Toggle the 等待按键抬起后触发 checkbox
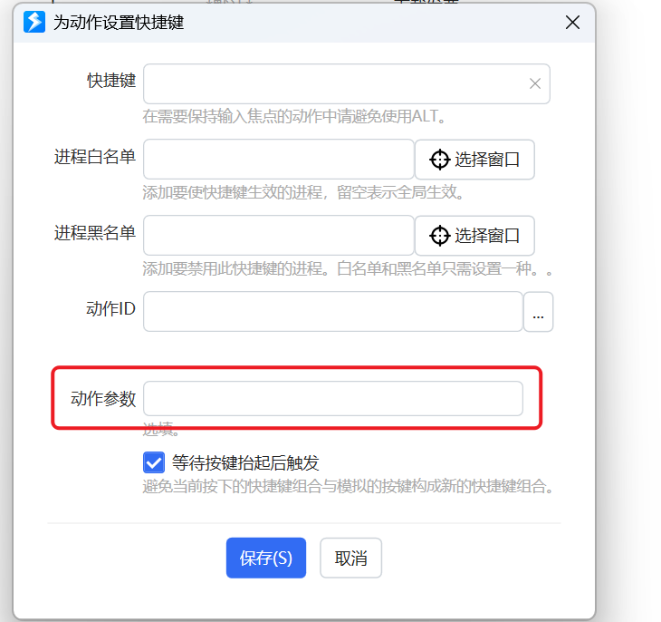661x622 pixels. coord(153,462)
